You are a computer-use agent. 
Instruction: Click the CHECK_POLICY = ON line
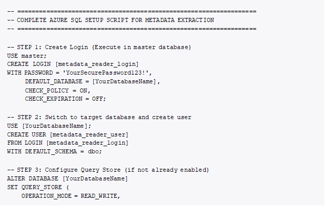[x=58, y=90]
